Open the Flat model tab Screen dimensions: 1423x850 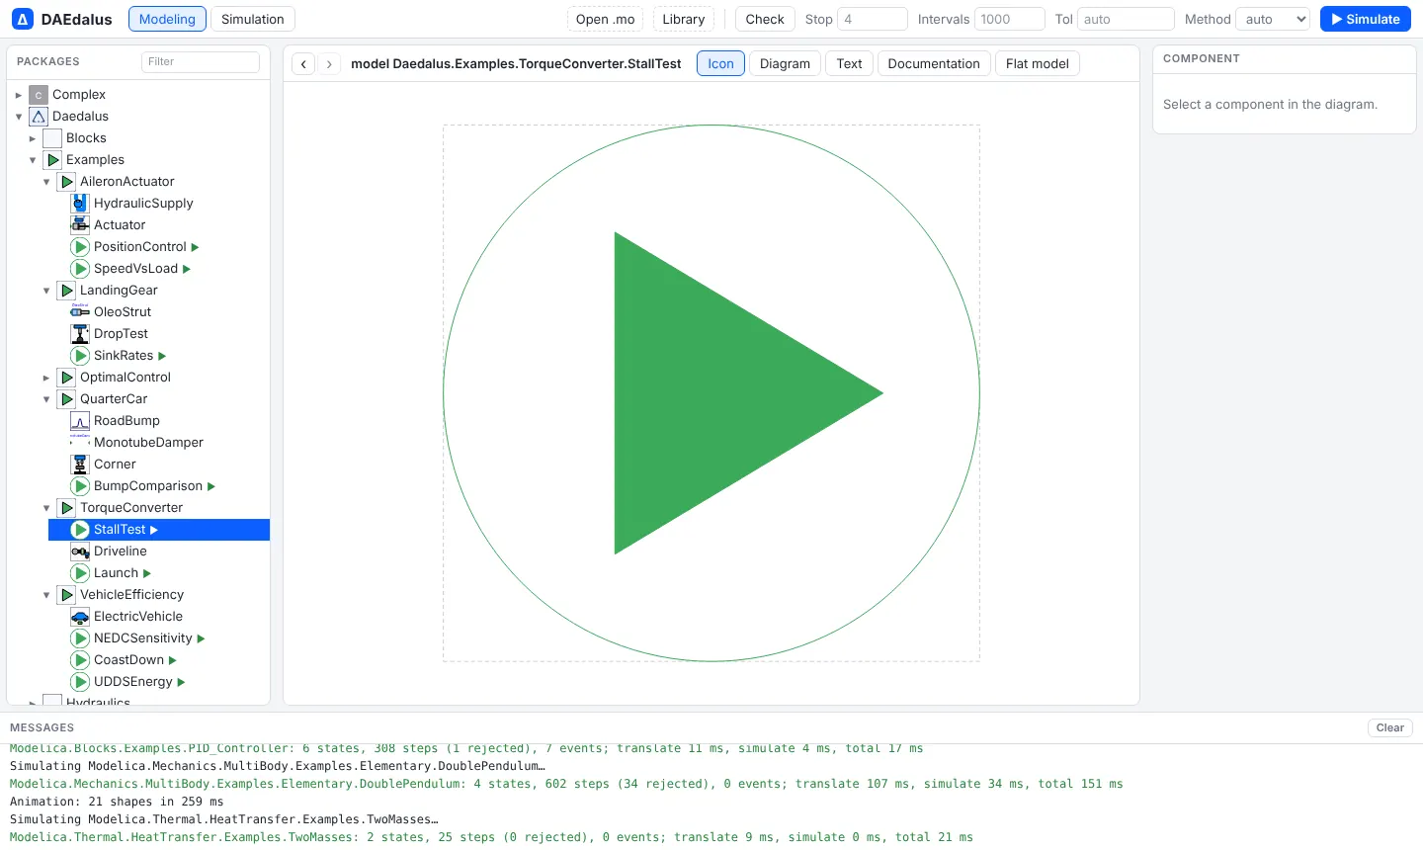coord(1037,63)
